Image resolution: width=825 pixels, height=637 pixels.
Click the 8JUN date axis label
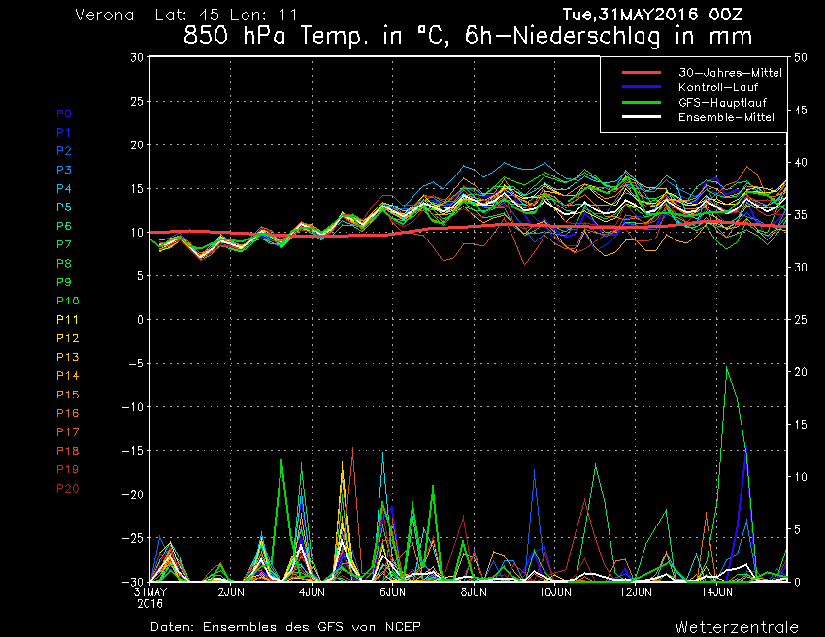[474, 592]
